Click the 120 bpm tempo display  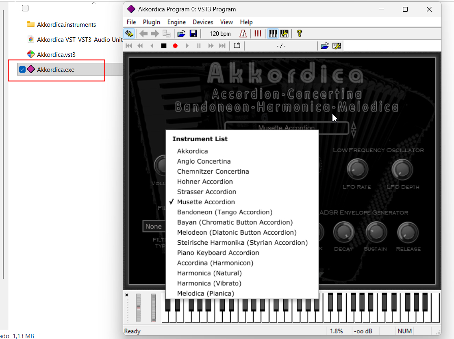pyautogui.click(x=220, y=34)
